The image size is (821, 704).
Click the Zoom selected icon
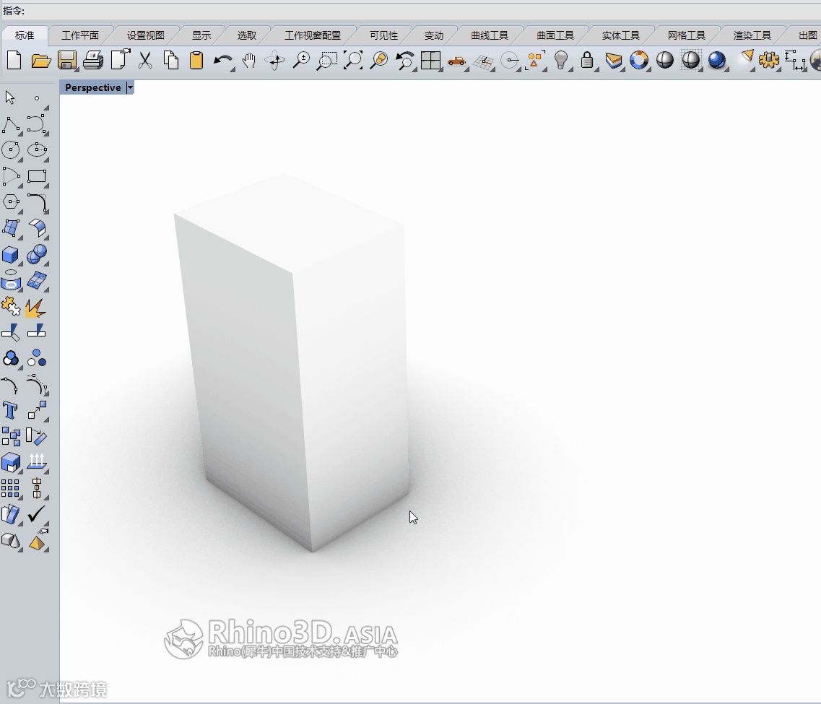[378, 61]
